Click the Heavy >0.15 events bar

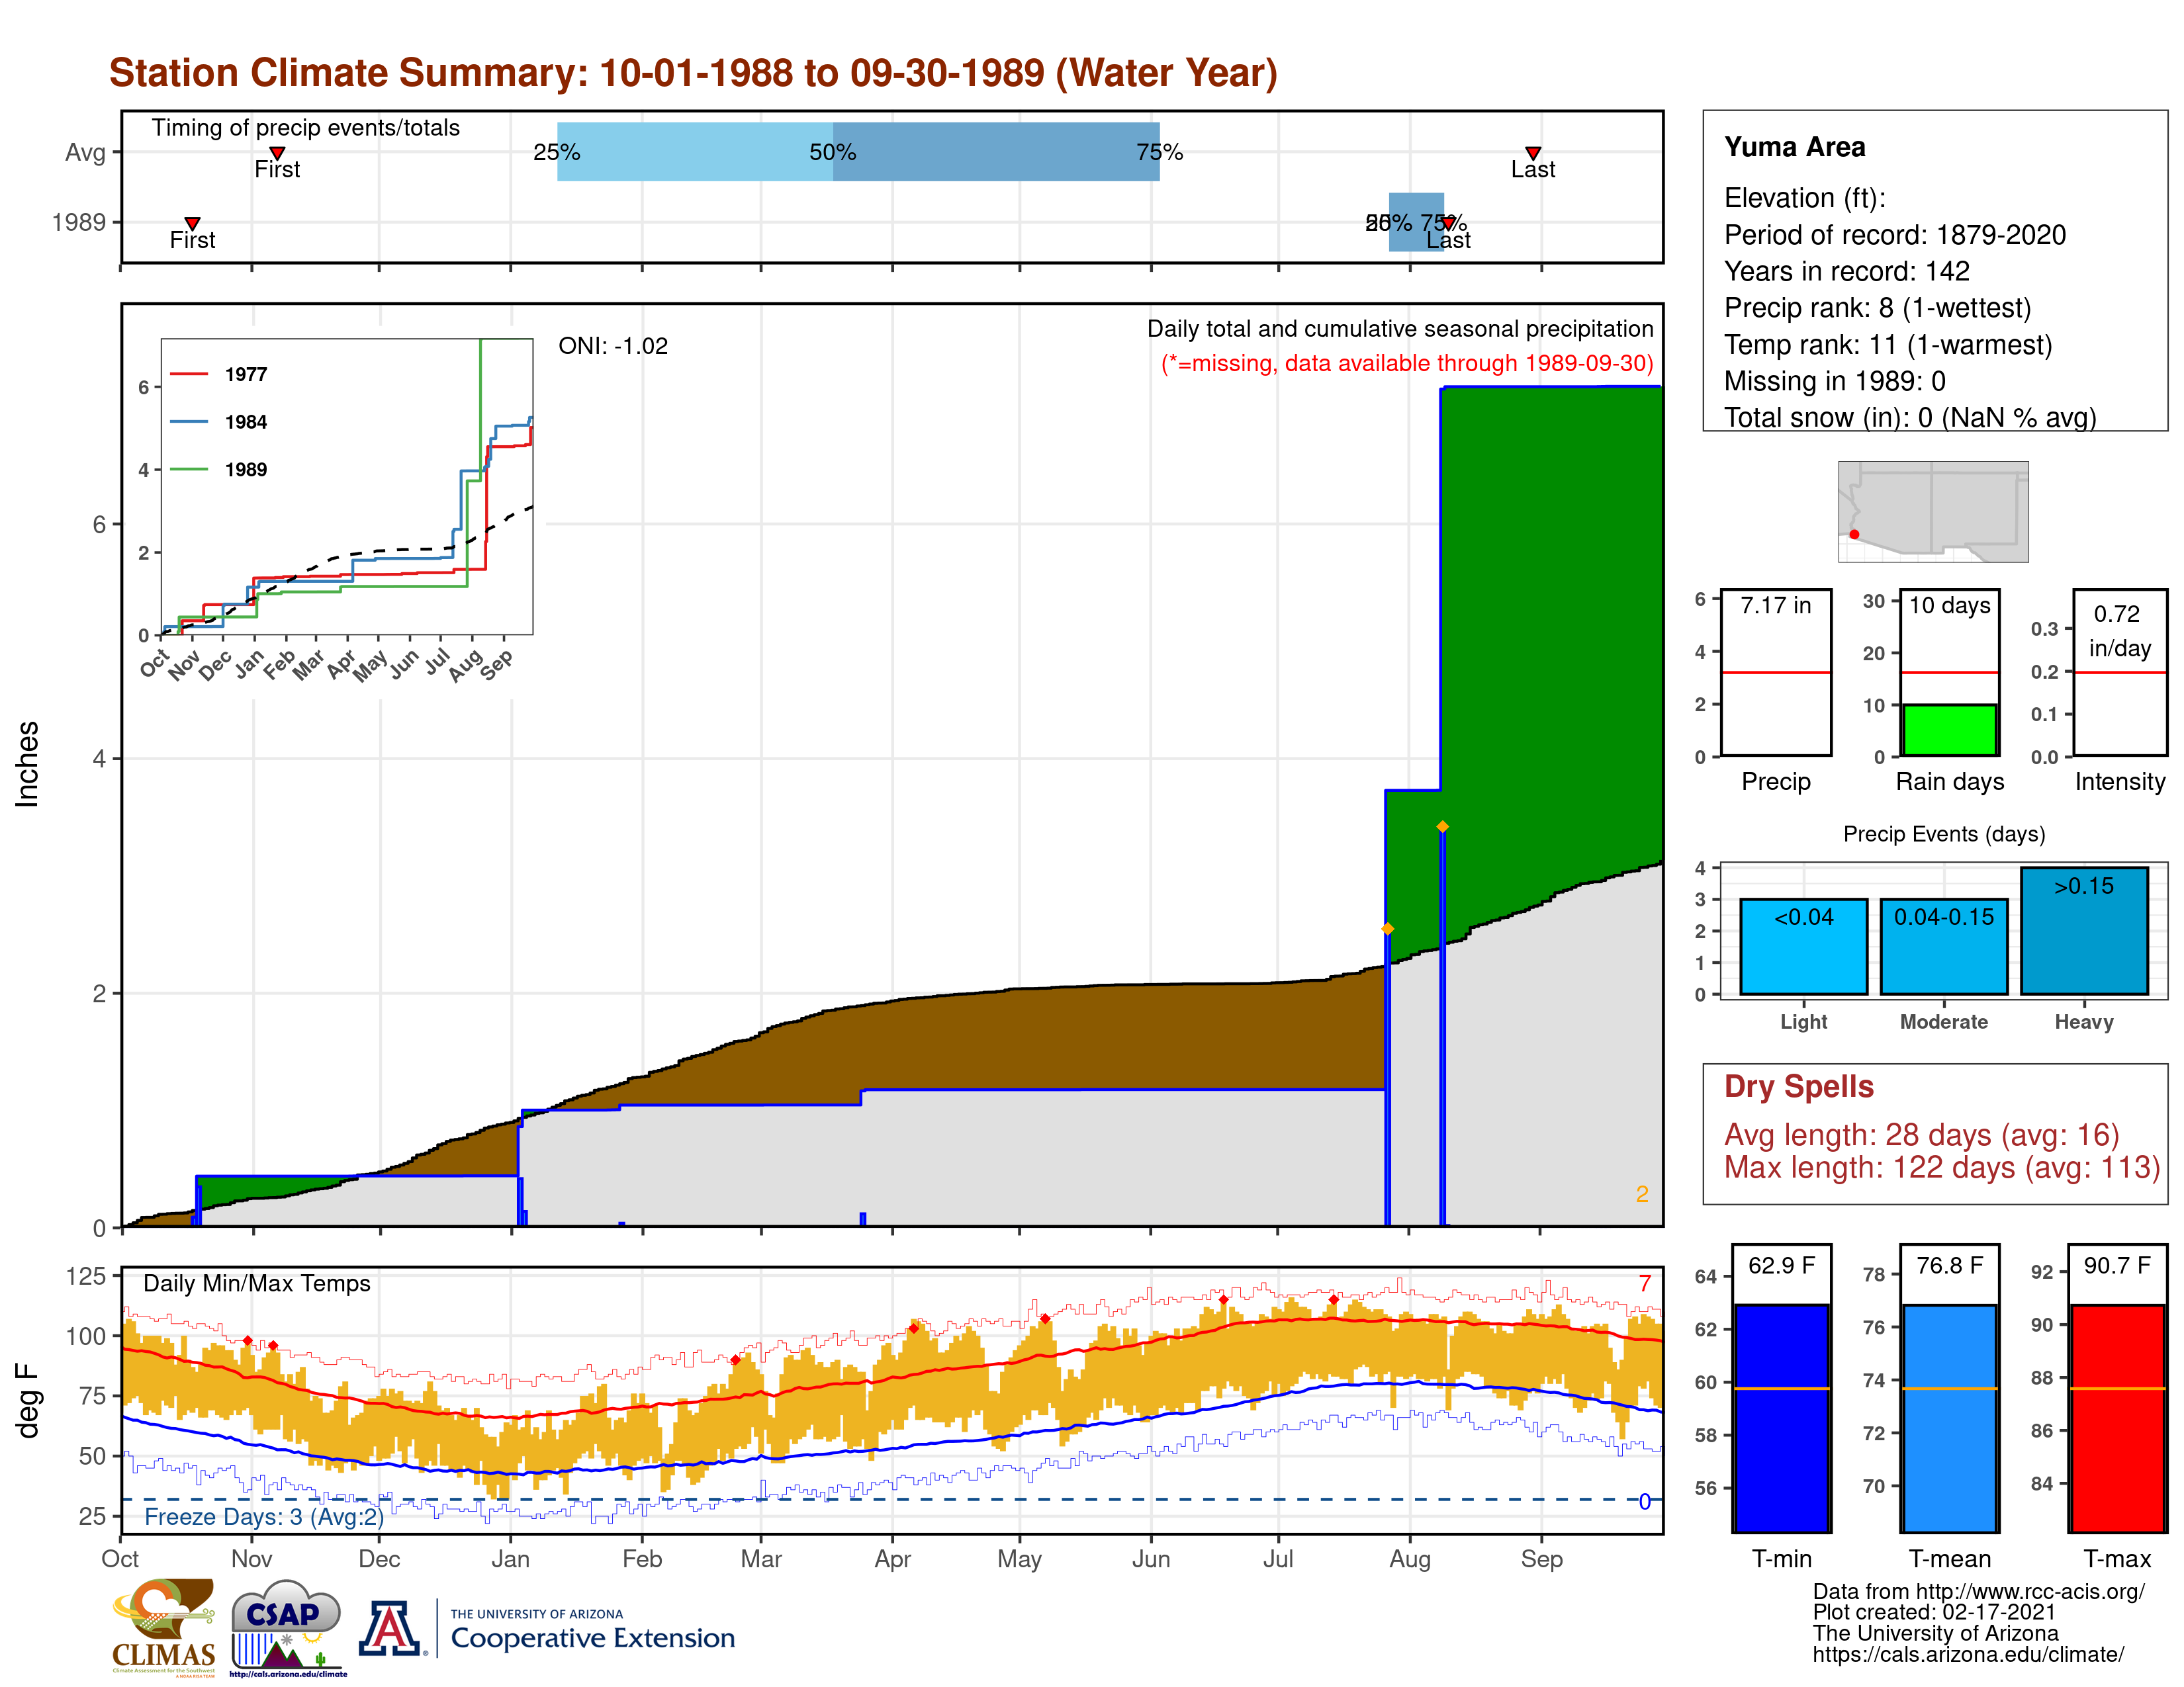tap(2084, 930)
